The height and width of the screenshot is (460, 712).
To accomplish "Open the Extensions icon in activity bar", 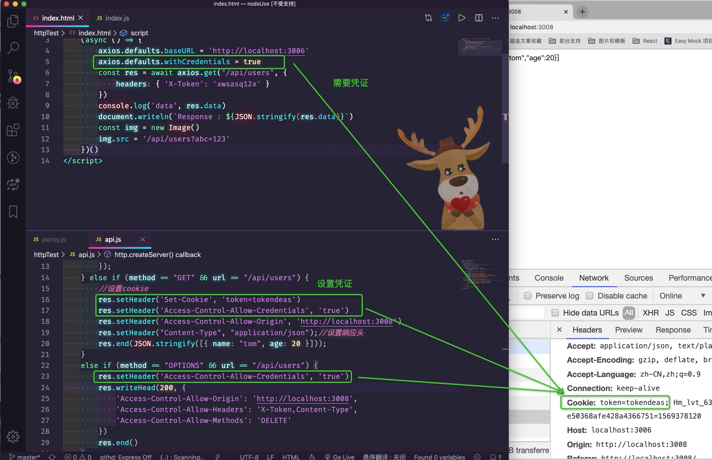I will (13, 130).
